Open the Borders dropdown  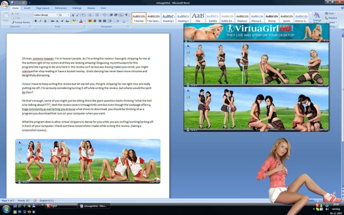pos(127,21)
